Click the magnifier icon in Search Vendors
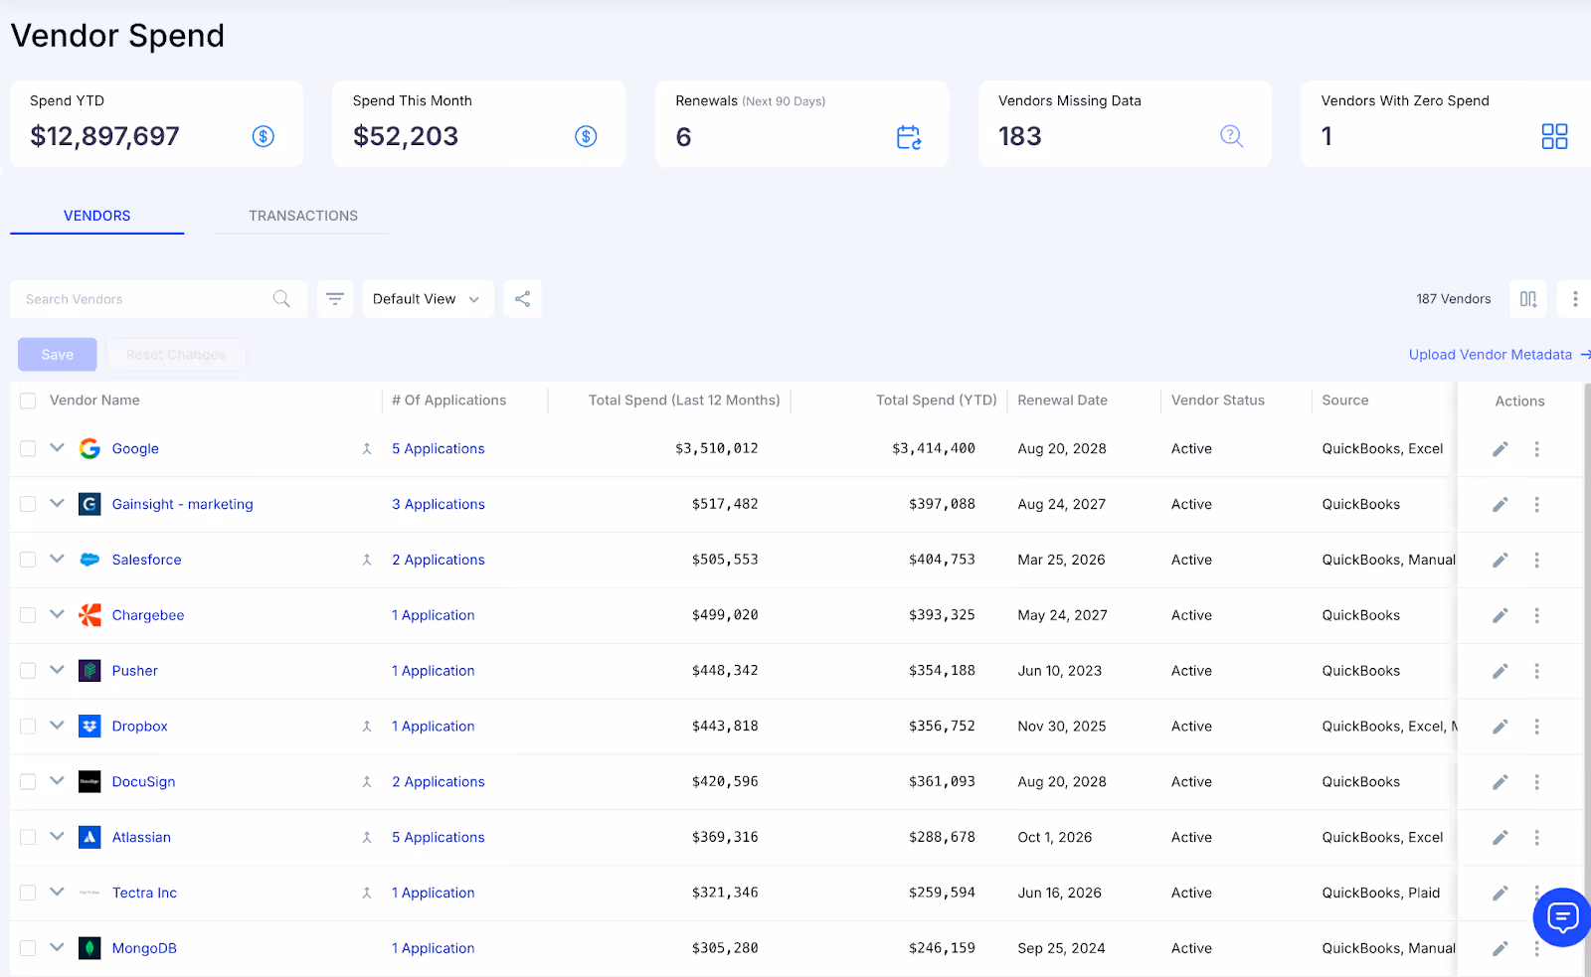 [281, 299]
